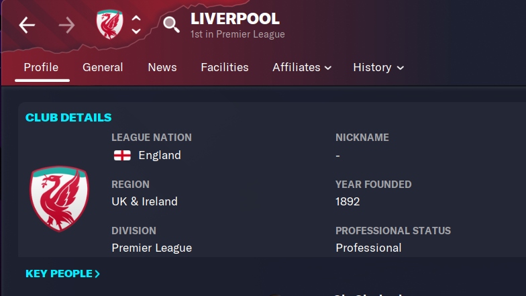The width and height of the screenshot is (526, 296).
Task: Click the England league nation link
Action: point(160,156)
